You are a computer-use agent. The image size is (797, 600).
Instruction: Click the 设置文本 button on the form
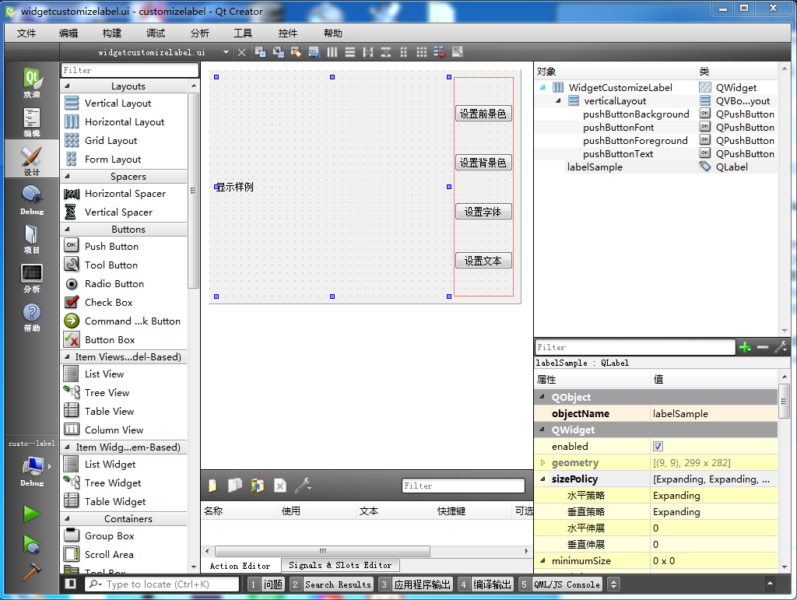point(483,261)
